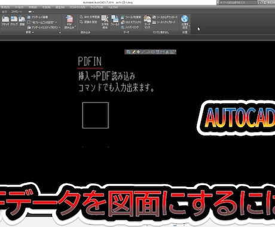Select the Clip (クリップ) tool
The height and width of the screenshot is (227, 275).
click(14, 21)
